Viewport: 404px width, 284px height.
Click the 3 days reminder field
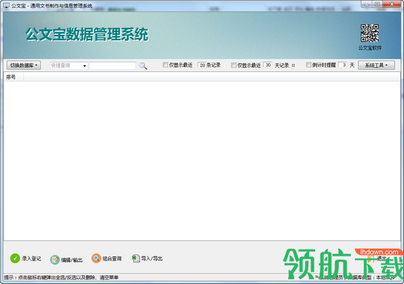(343, 65)
